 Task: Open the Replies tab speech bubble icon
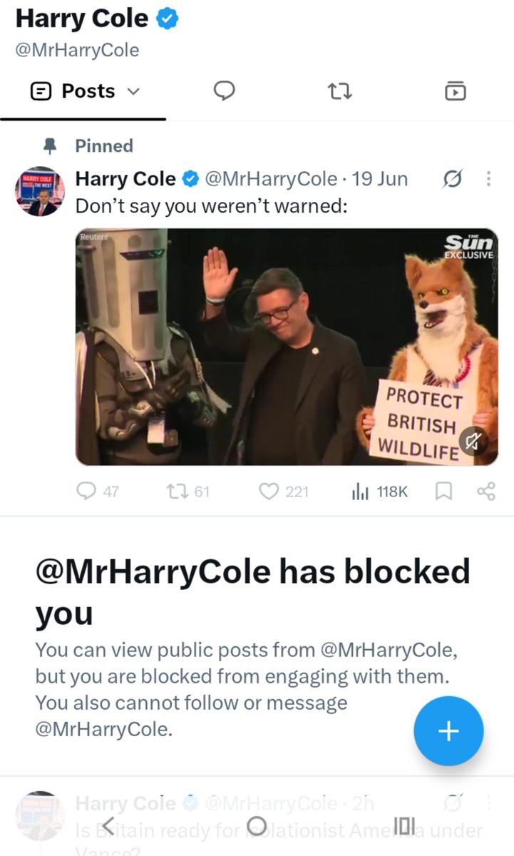click(x=225, y=91)
